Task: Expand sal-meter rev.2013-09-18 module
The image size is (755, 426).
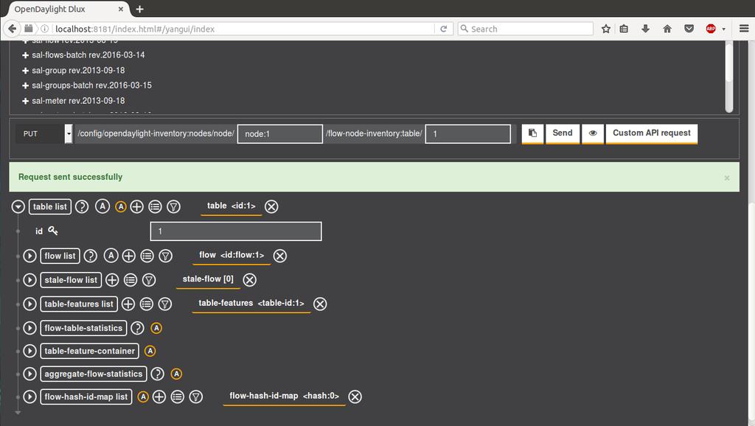Action: tap(26, 101)
